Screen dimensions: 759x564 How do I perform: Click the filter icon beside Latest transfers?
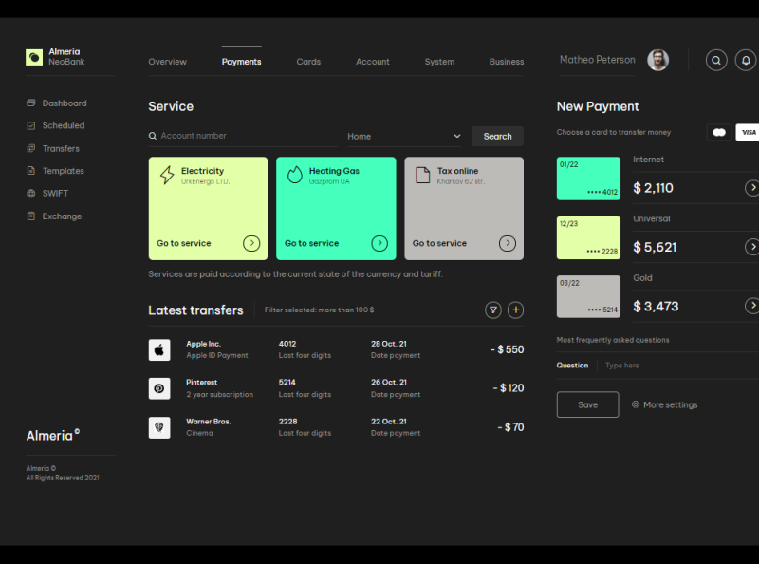tap(492, 310)
